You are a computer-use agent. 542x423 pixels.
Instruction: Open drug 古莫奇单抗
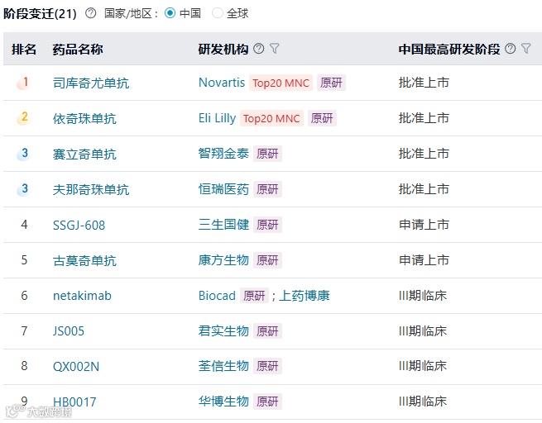(x=84, y=260)
